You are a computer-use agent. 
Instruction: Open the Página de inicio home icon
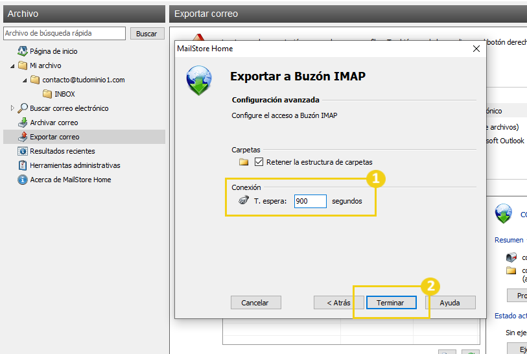click(x=23, y=51)
